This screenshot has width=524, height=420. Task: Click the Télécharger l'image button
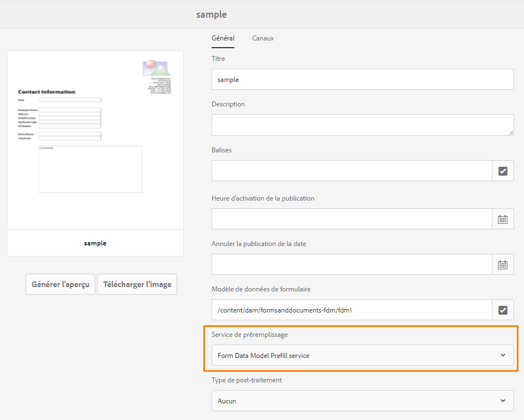pos(137,284)
